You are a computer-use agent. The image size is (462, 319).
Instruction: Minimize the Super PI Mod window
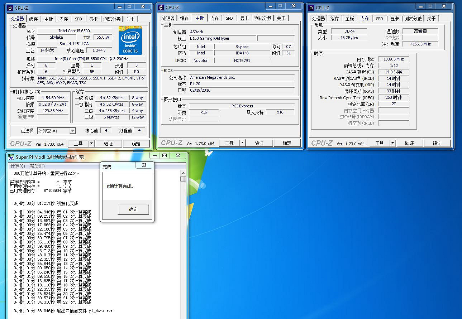coord(155,156)
